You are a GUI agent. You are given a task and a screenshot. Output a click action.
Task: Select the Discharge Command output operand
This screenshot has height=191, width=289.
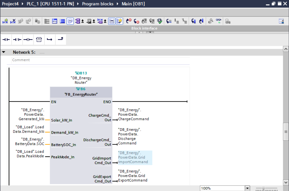[x=130, y=136]
